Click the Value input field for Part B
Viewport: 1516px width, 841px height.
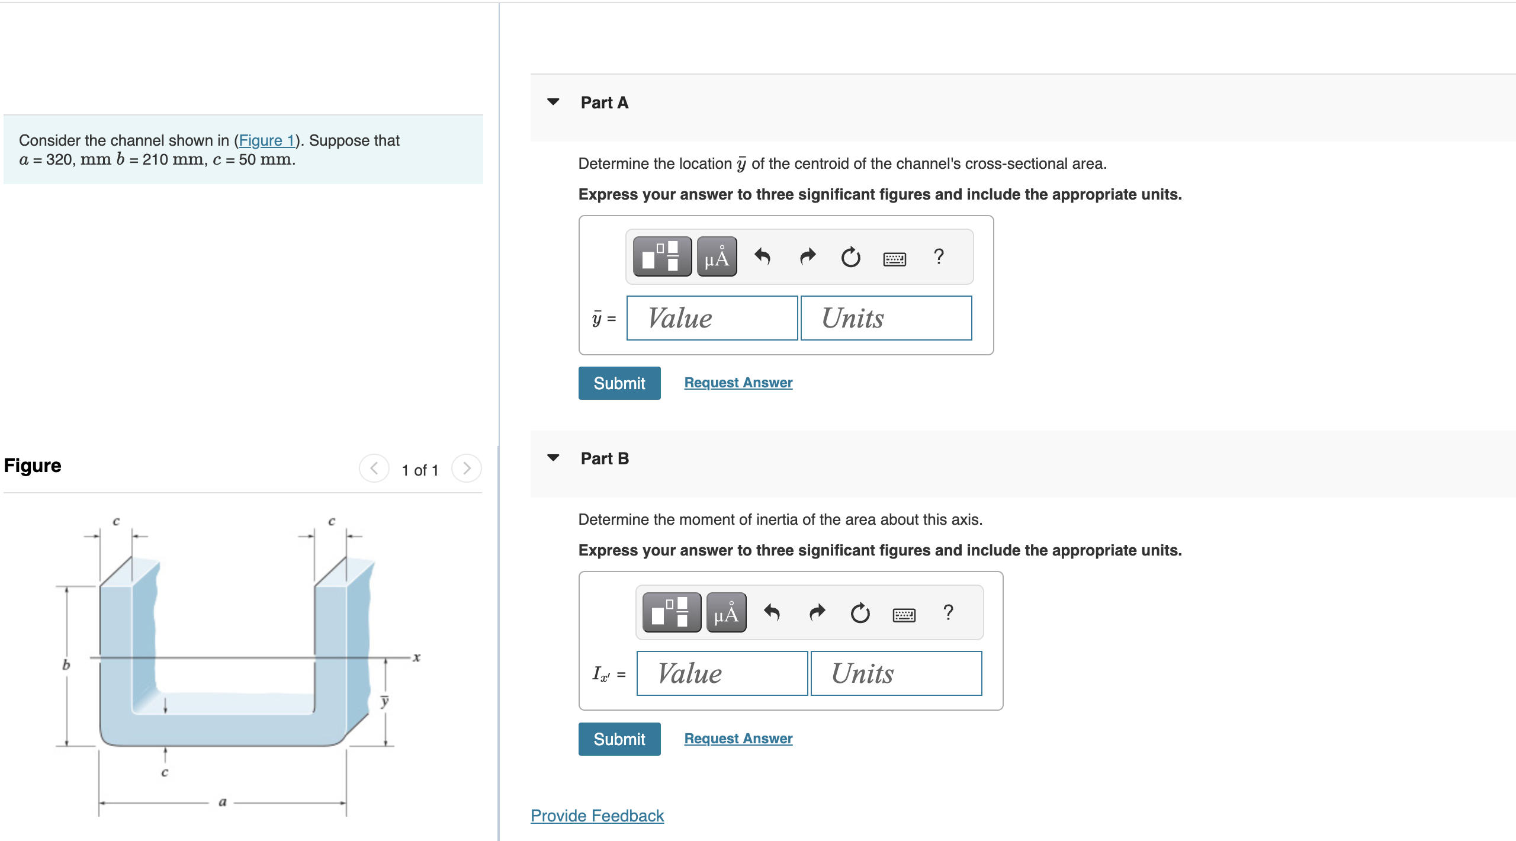point(721,673)
